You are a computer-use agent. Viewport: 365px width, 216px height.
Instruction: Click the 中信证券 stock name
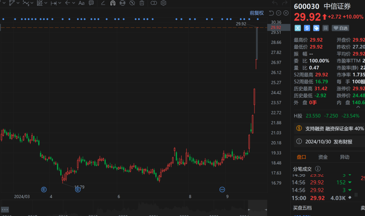click(337, 6)
